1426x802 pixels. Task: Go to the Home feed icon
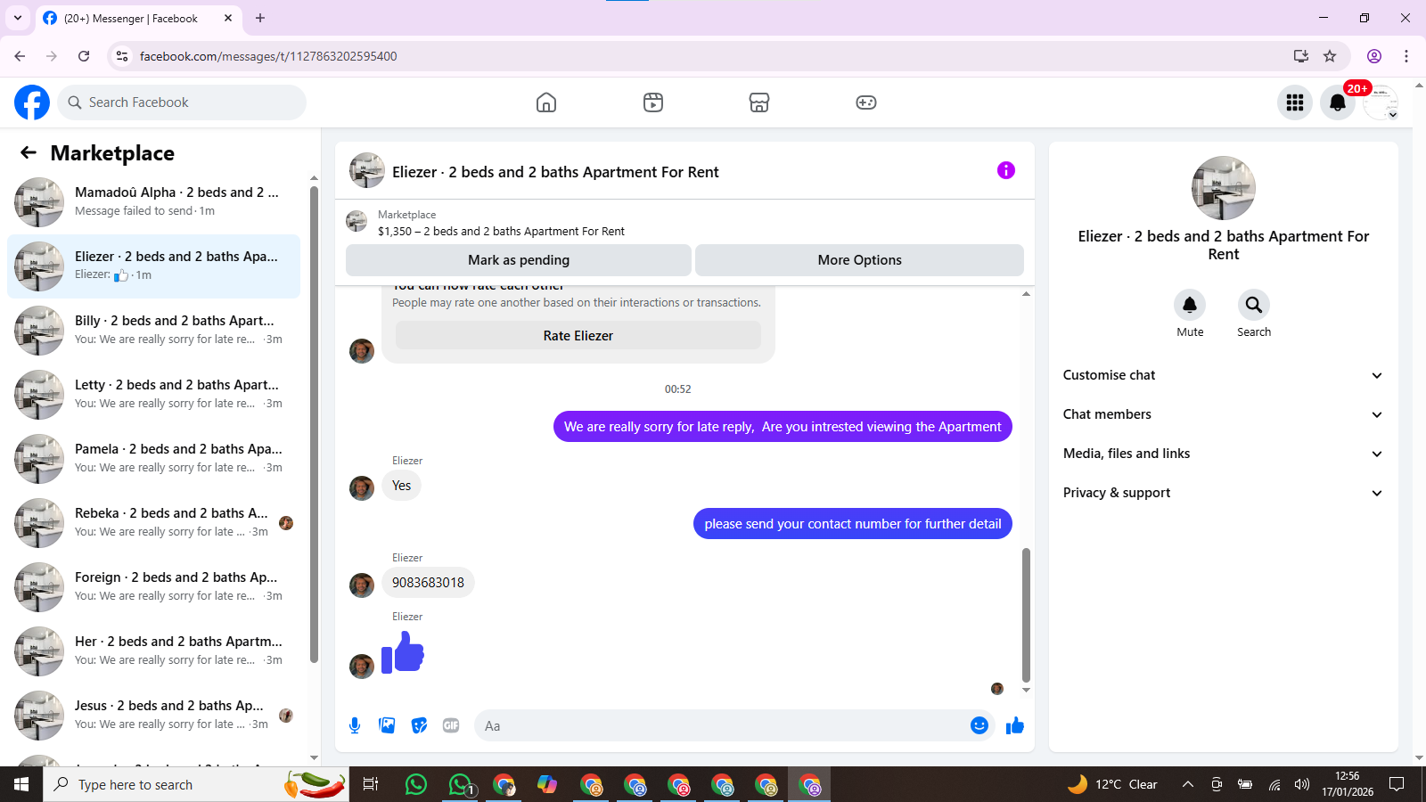pyautogui.click(x=546, y=102)
